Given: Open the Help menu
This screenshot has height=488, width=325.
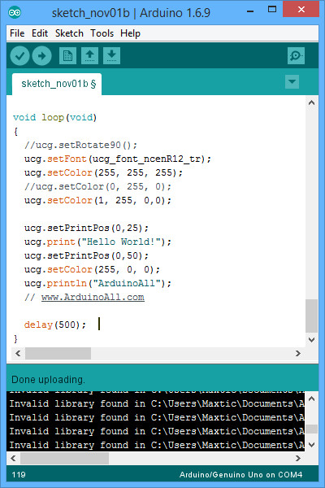Looking at the screenshot, I should click(x=130, y=33).
